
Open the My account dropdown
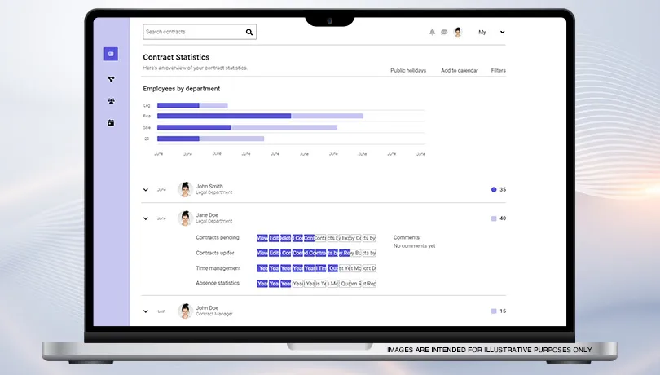click(x=491, y=33)
